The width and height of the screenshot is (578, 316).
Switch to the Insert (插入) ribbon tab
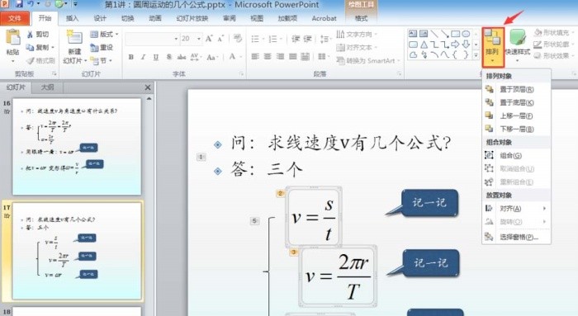[x=73, y=18]
